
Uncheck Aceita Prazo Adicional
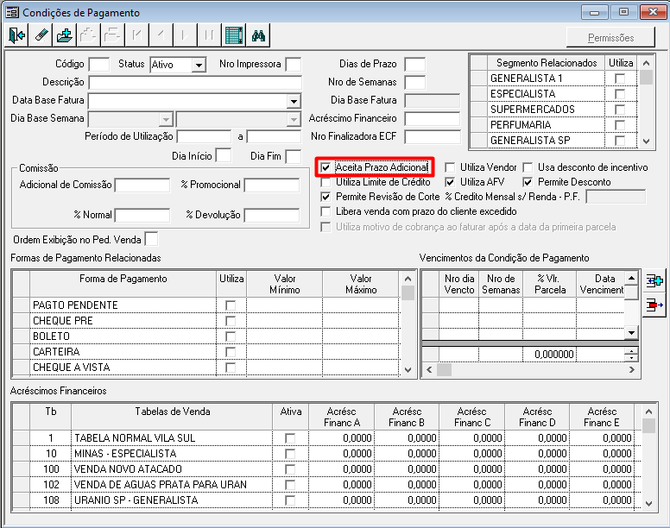tap(326, 167)
